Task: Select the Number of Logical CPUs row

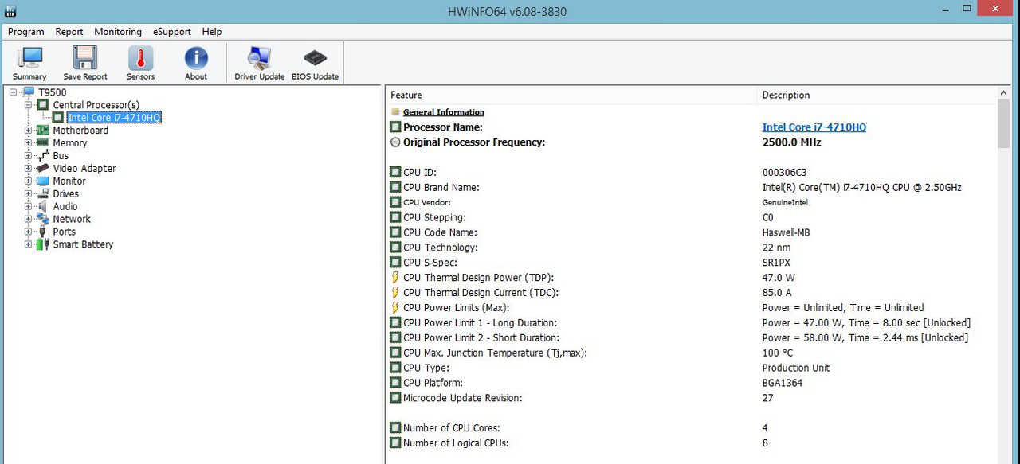Action: [x=692, y=443]
